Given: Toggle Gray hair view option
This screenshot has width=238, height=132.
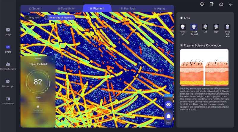Looking at the screenshot, I should click(32, 18).
